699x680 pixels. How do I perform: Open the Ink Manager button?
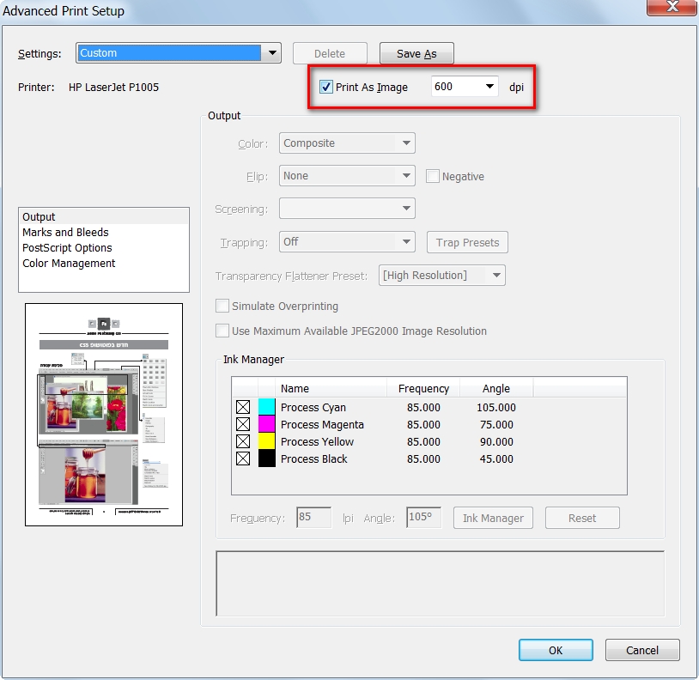click(x=493, y=518)
